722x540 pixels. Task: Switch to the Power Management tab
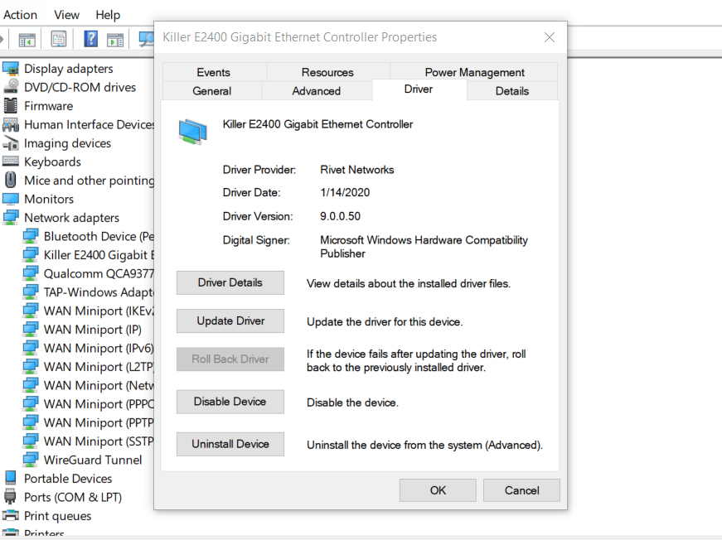[x=474, y=72]
